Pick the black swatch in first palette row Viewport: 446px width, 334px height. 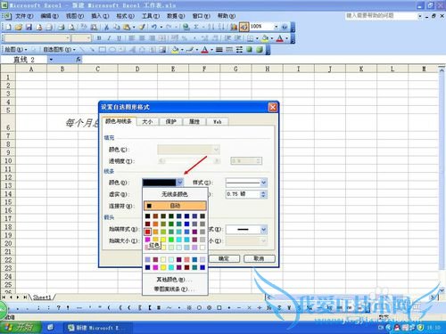pyautogui.click(x=148, y=216)
